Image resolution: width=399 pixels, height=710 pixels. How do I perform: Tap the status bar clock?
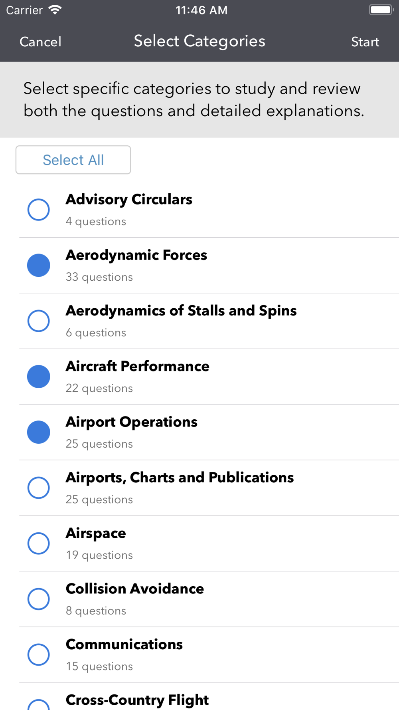pos(201,10)
